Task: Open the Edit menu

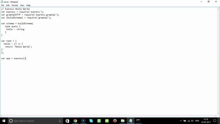Action: pos(8,6)
